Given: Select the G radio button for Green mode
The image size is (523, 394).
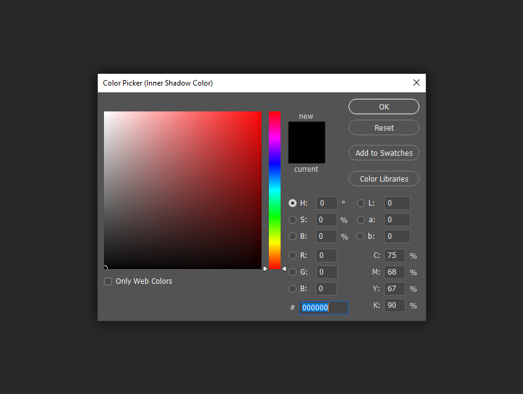Looking at the screenshot, I should [x=293, y=272].
